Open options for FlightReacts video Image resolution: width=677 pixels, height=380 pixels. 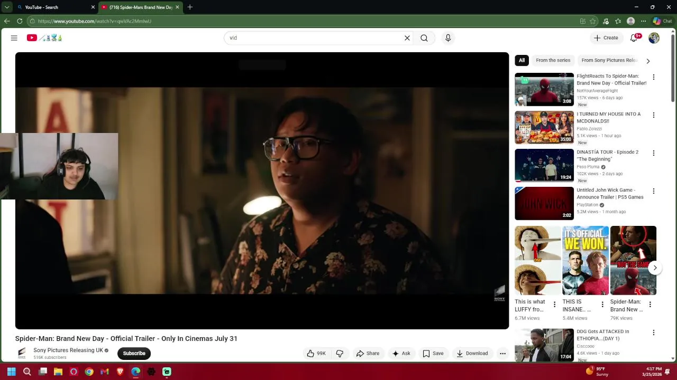654,77
